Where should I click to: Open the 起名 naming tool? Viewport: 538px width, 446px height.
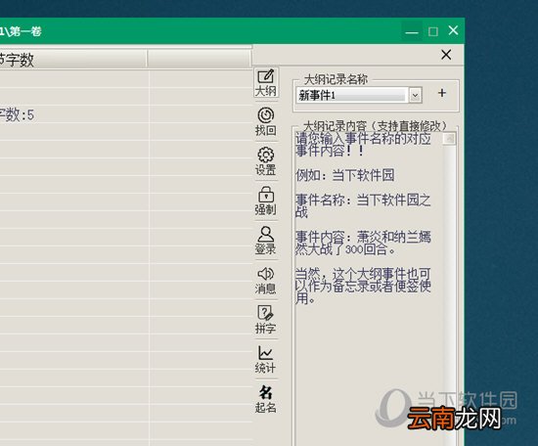[x=265, y=399]
